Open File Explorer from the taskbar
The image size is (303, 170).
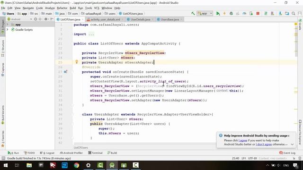(x=29, y=165)
